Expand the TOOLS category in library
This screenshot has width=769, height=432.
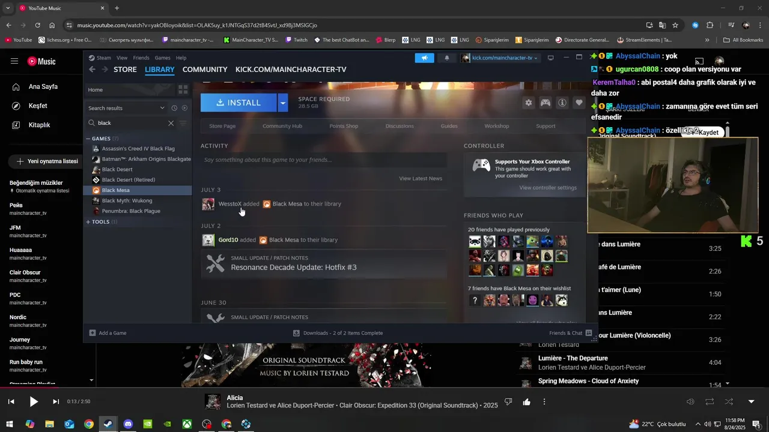[x=88, y=222]
